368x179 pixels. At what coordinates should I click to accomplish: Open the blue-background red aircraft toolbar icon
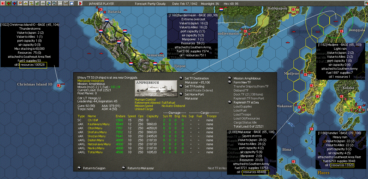pos(14,3)
